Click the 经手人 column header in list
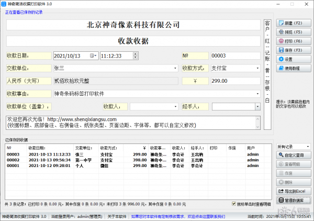The width and height of the screenshot is (314, 221). (198, 148)
